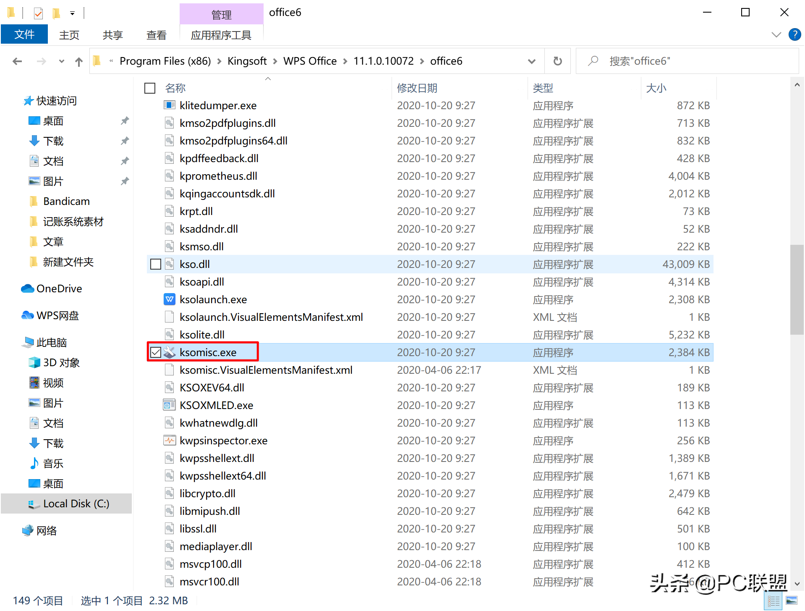Switch to the 主页 ribbon tab
805x611 pixels.
pos(69,35)
